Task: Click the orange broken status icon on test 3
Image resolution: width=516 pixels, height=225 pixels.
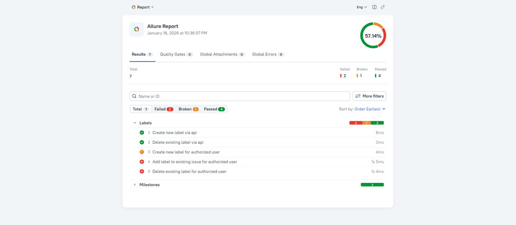Action: (x=142, y=152)
